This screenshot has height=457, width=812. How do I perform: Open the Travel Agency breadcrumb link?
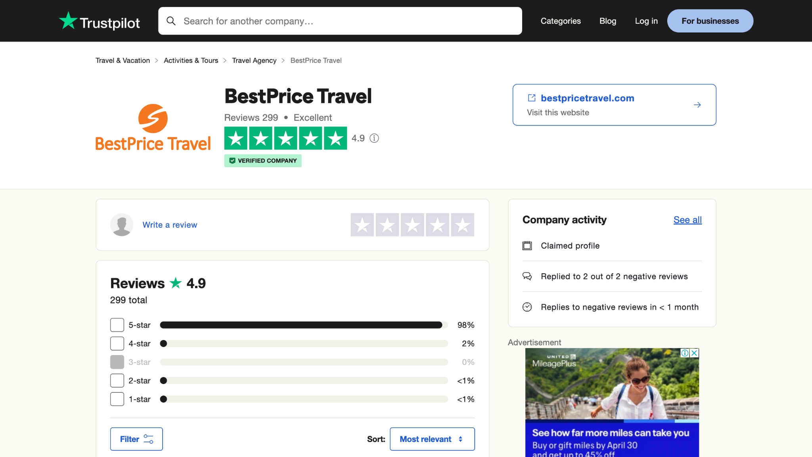(x=254, y=60)
